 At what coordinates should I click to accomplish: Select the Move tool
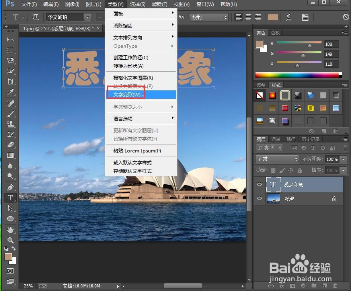click(9, 40)
